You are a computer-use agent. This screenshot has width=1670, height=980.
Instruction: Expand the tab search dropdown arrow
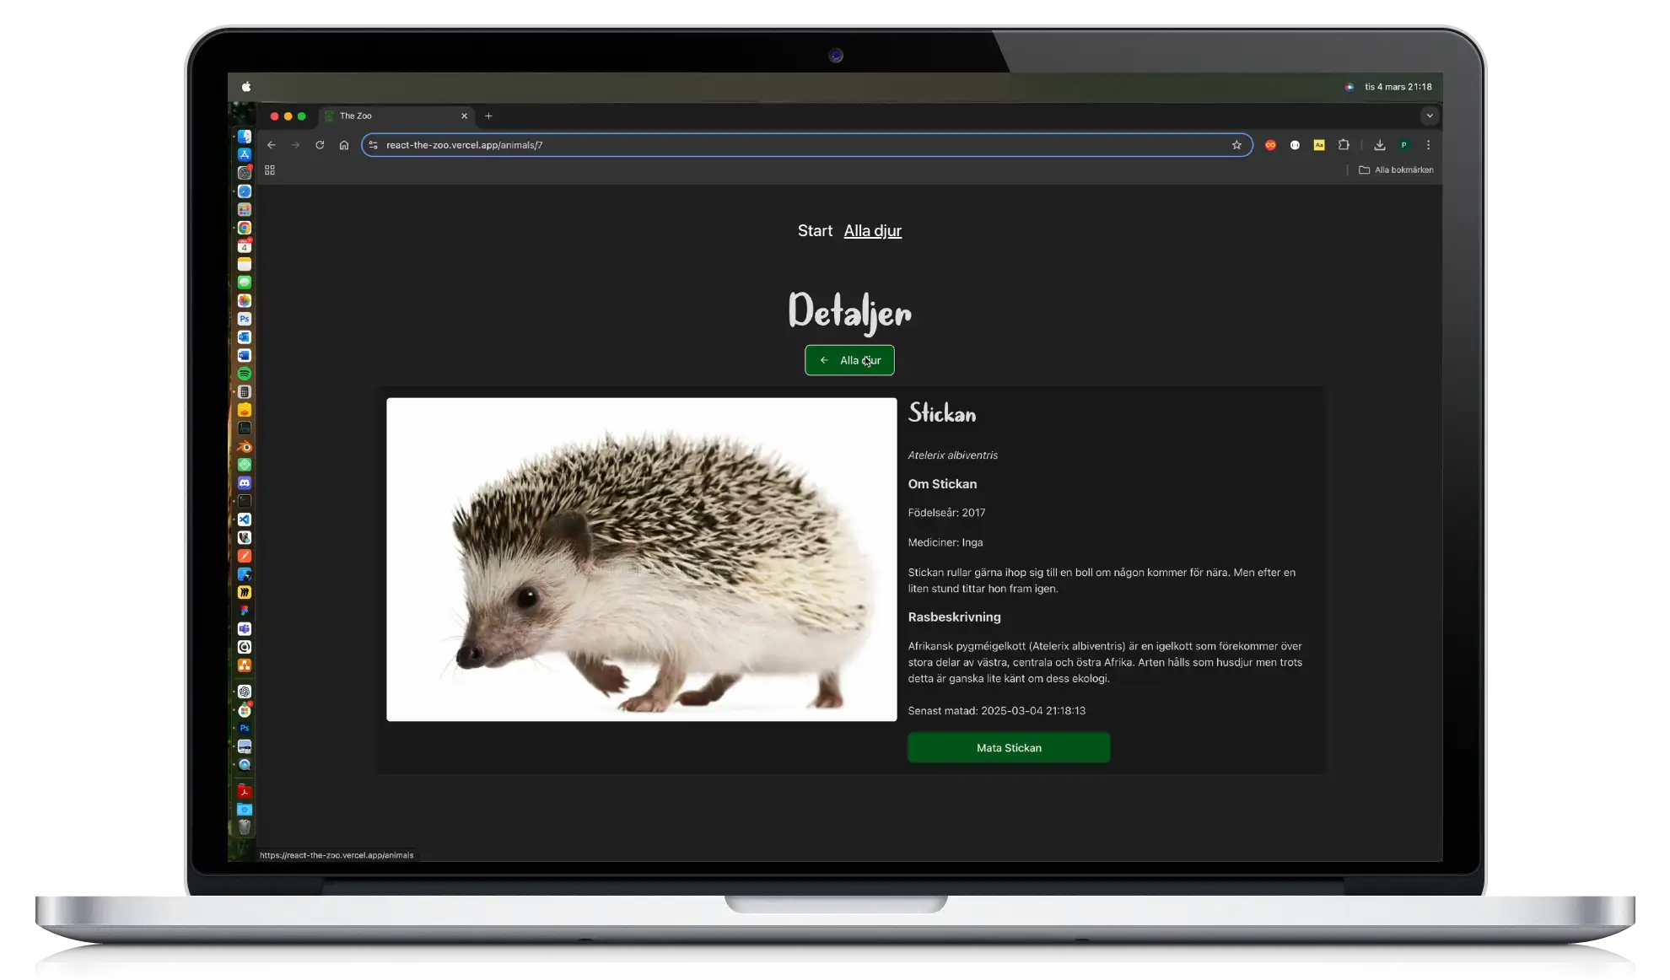pos(1430,116)
